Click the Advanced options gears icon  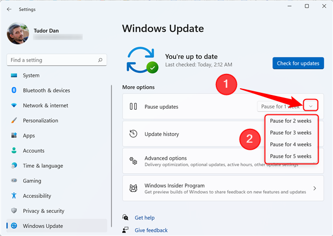click(134, 161)
